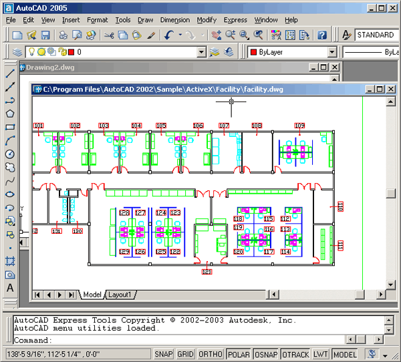The width and height of the screenshot is (401, 362).
Task: Click the layer 0 red color swatch
Action: click(72, 52)
